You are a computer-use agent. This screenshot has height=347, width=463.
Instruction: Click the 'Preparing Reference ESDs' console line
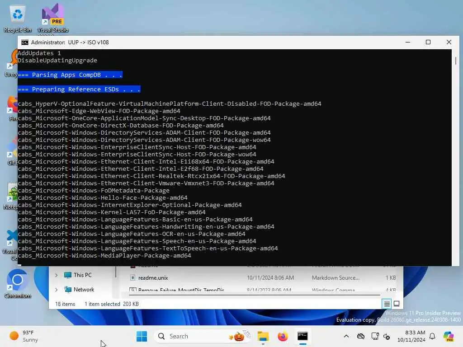tap(79, 89)
